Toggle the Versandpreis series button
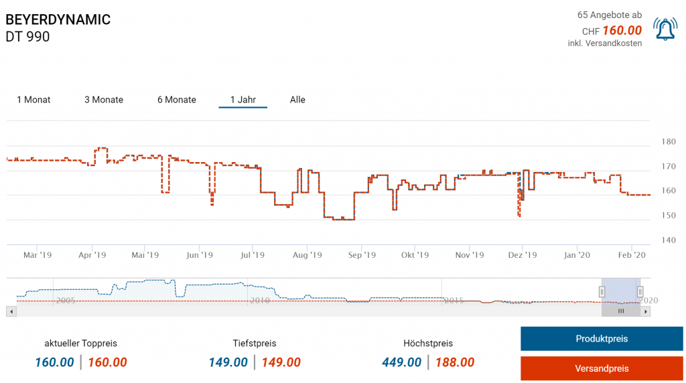The width and height of the screenshot is (686, 383). pyautogui.click(x=602, y=368)
